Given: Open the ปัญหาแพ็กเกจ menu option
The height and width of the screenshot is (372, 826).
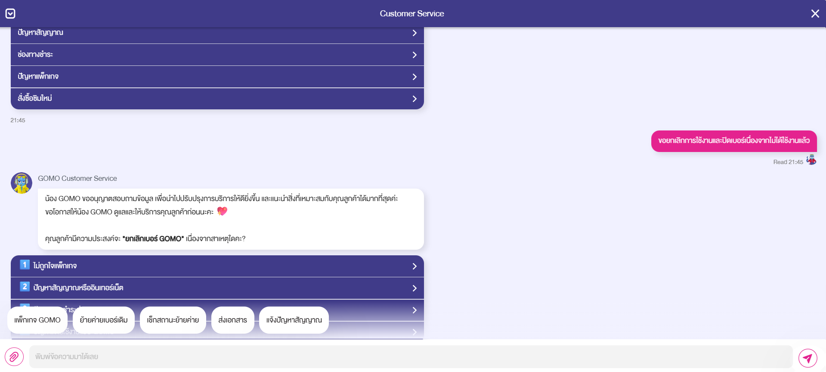Looking at the screenshot, I should tap(217, 77).
